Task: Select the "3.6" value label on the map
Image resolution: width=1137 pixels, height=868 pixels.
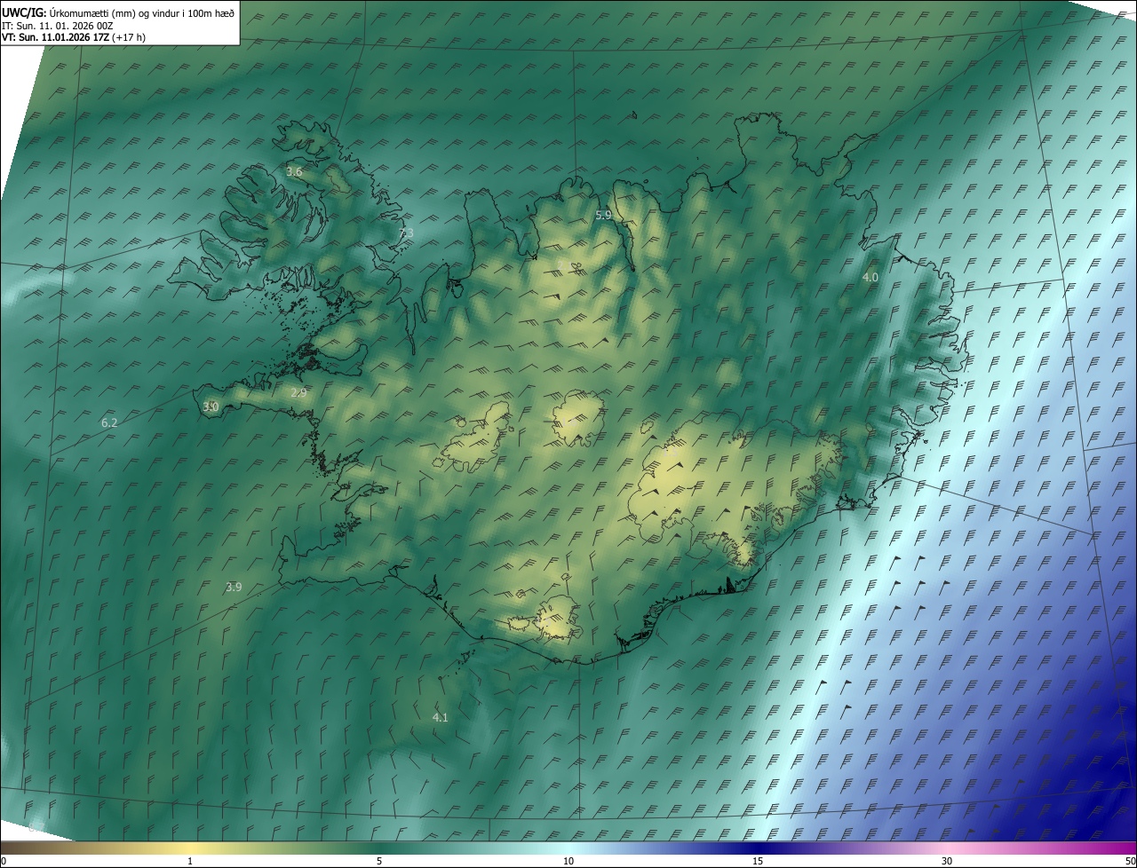Action: [295, 171]
